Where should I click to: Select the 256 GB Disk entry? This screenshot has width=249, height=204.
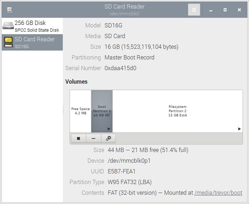coord(32,26)
